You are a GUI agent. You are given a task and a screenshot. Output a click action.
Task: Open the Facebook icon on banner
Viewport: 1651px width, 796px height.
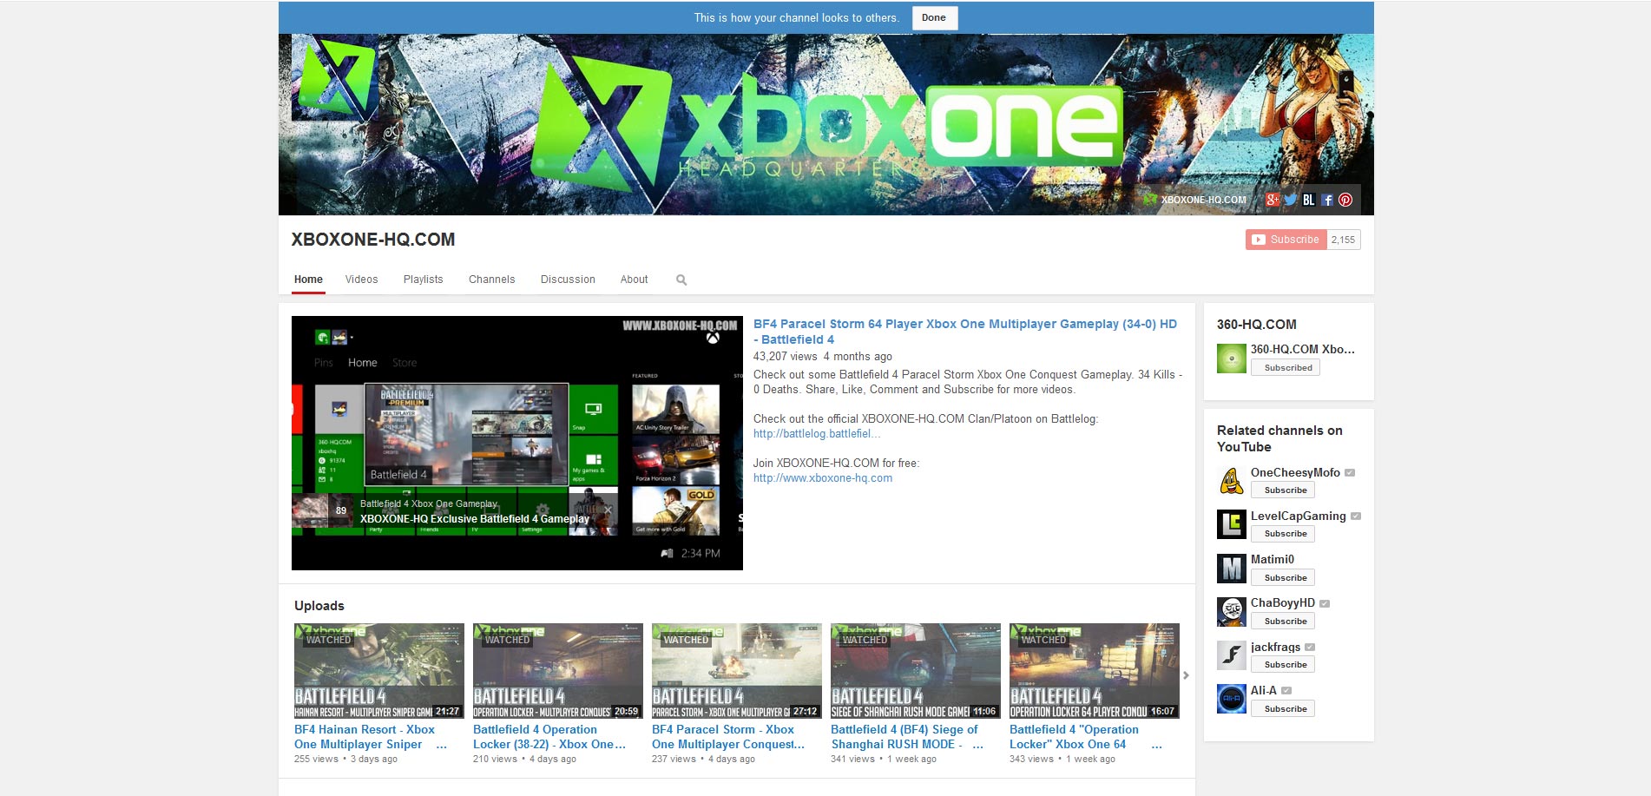tap(1327, 200)
